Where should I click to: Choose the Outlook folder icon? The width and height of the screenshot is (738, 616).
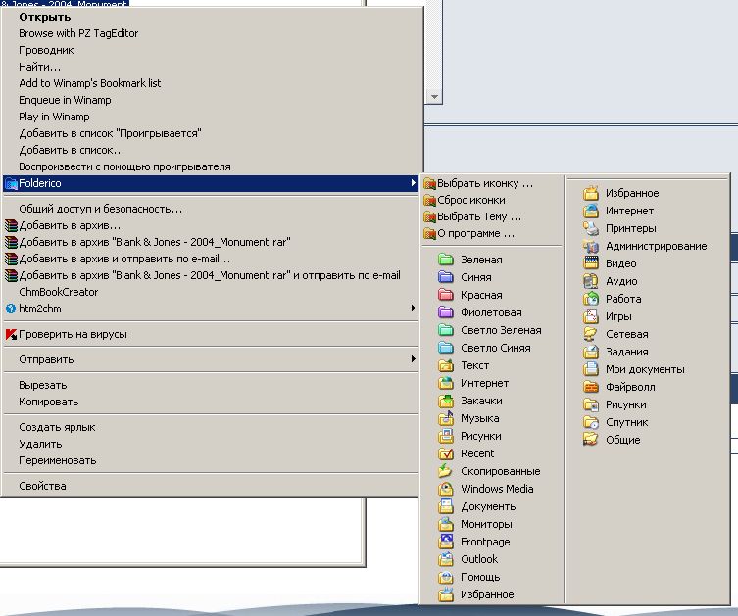445,559
